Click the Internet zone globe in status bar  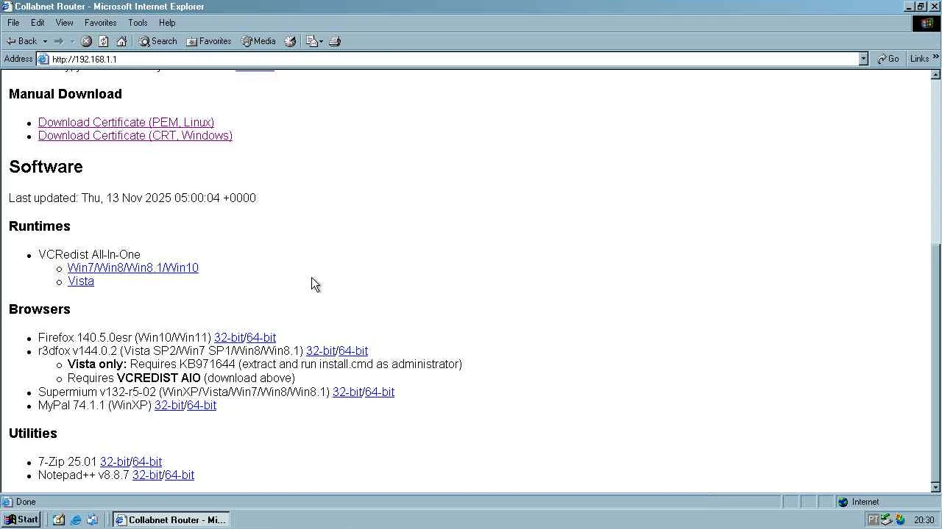[843, 502]
